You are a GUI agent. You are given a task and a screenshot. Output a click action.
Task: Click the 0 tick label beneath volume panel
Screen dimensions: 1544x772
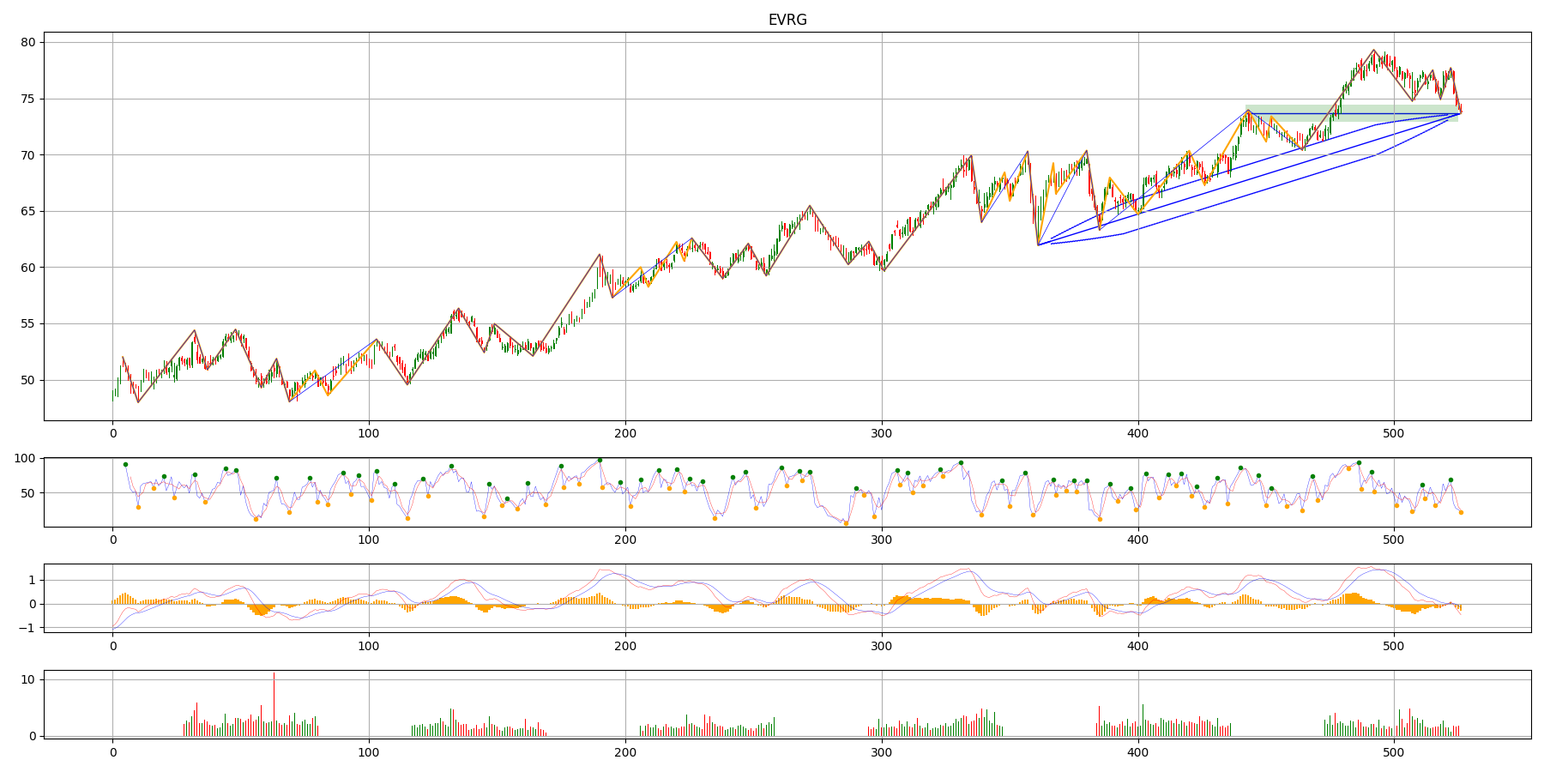pyautogui.click(x=112, y=753)
